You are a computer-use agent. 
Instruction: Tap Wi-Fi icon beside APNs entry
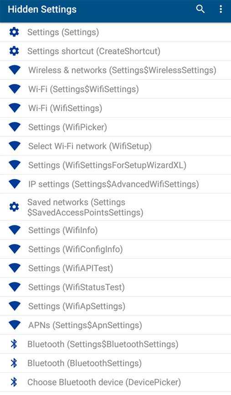(x=15, y=325)
